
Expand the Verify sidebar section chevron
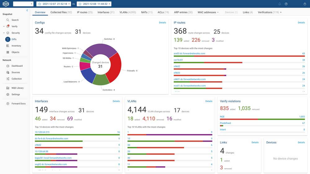(4, 26)
